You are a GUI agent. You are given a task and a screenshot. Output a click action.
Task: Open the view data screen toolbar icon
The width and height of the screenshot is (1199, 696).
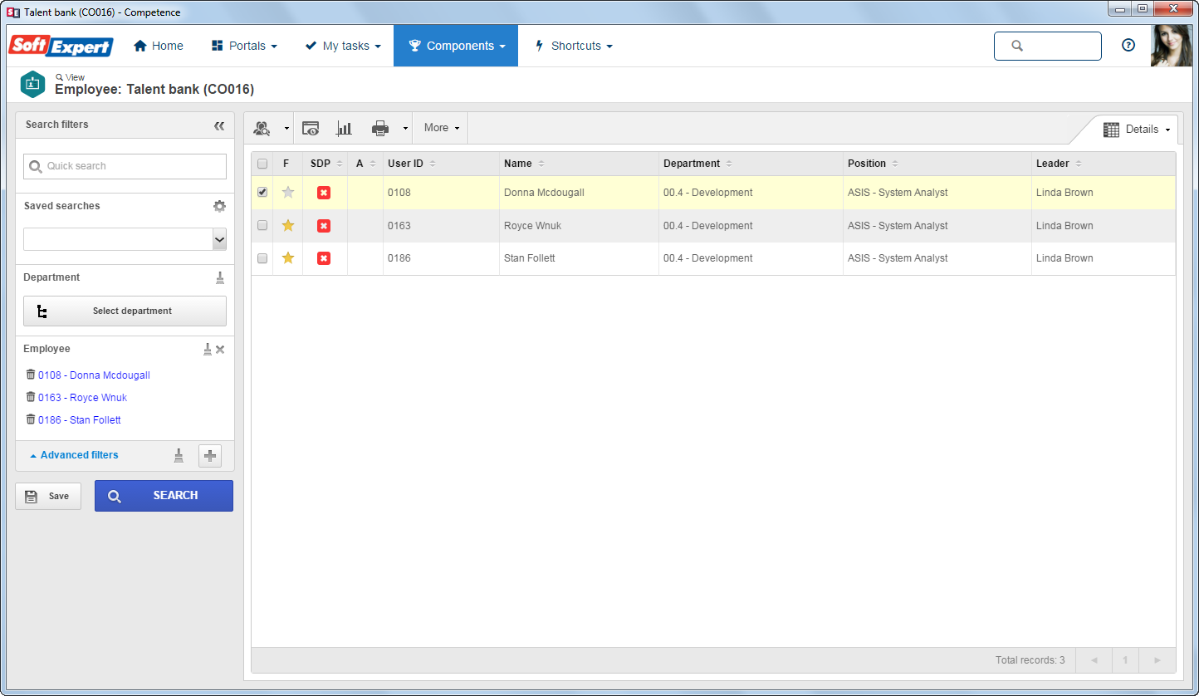pos(311,128)
